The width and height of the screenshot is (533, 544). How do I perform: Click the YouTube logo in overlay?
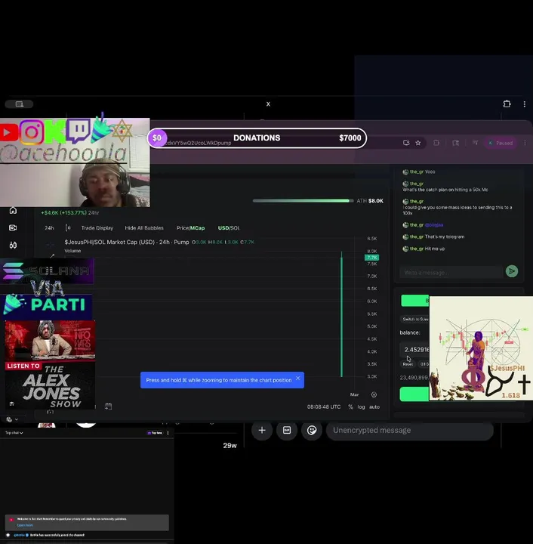click(8, 132)
